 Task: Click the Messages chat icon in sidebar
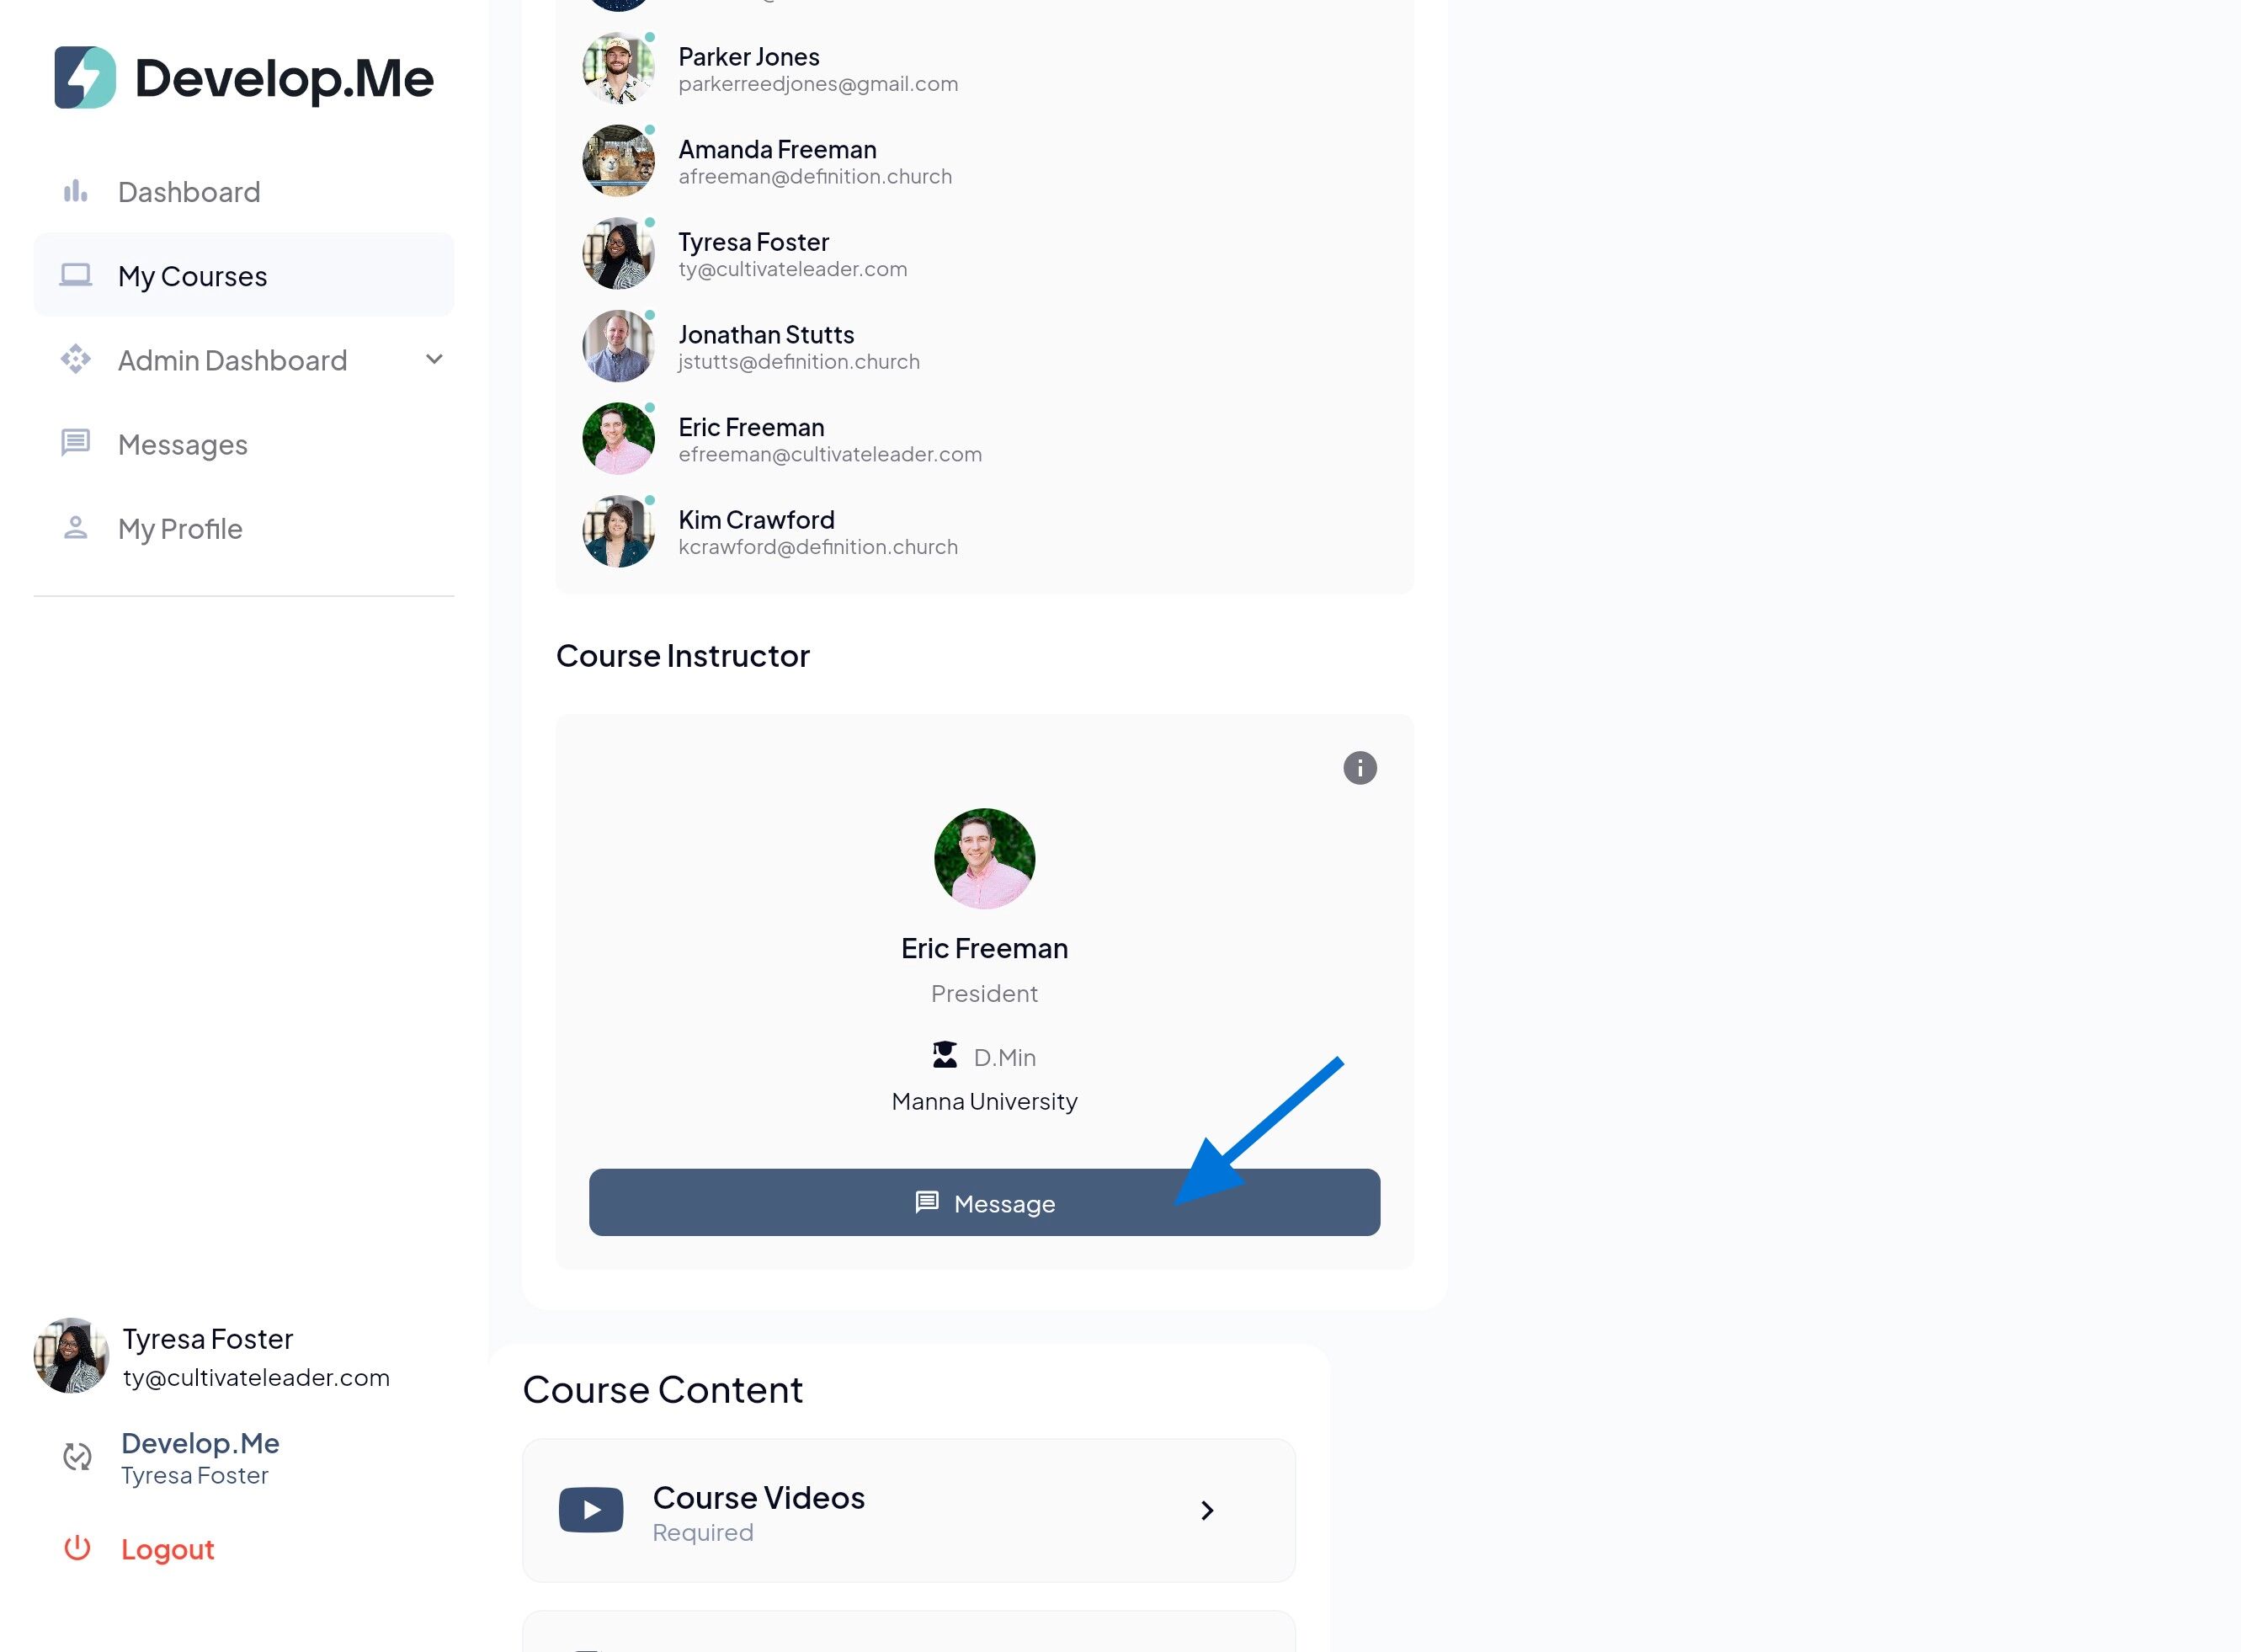(x=76, y=443)
